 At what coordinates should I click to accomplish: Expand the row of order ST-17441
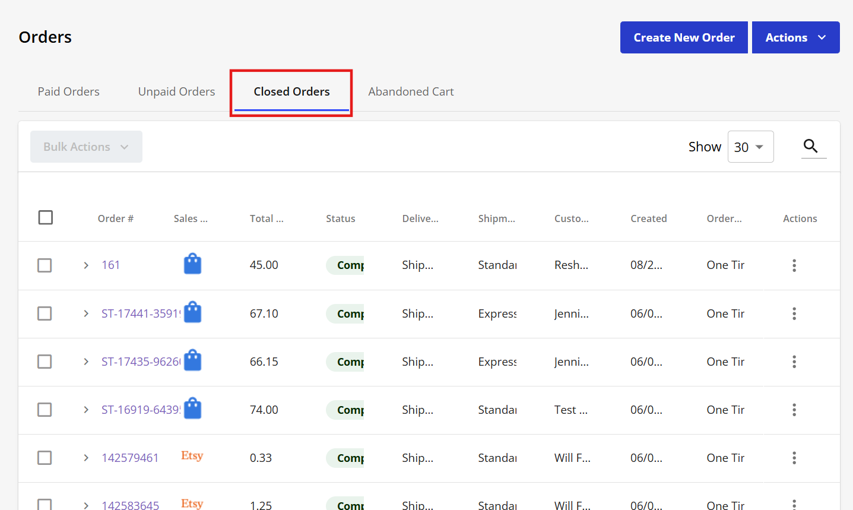(86, 313)
